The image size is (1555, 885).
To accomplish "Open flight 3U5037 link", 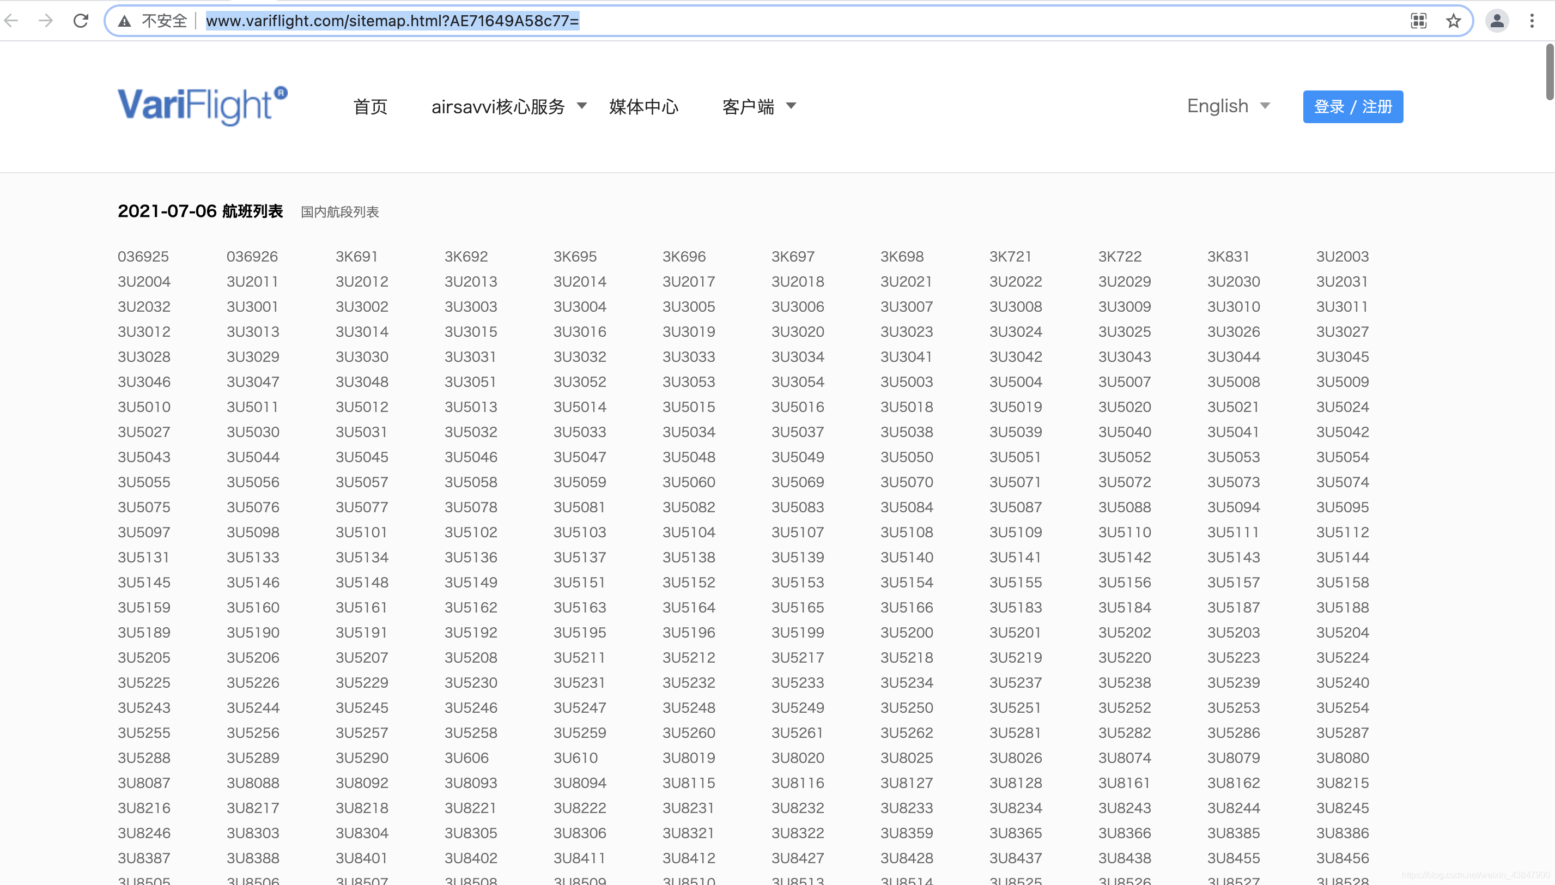I will 798,432.
